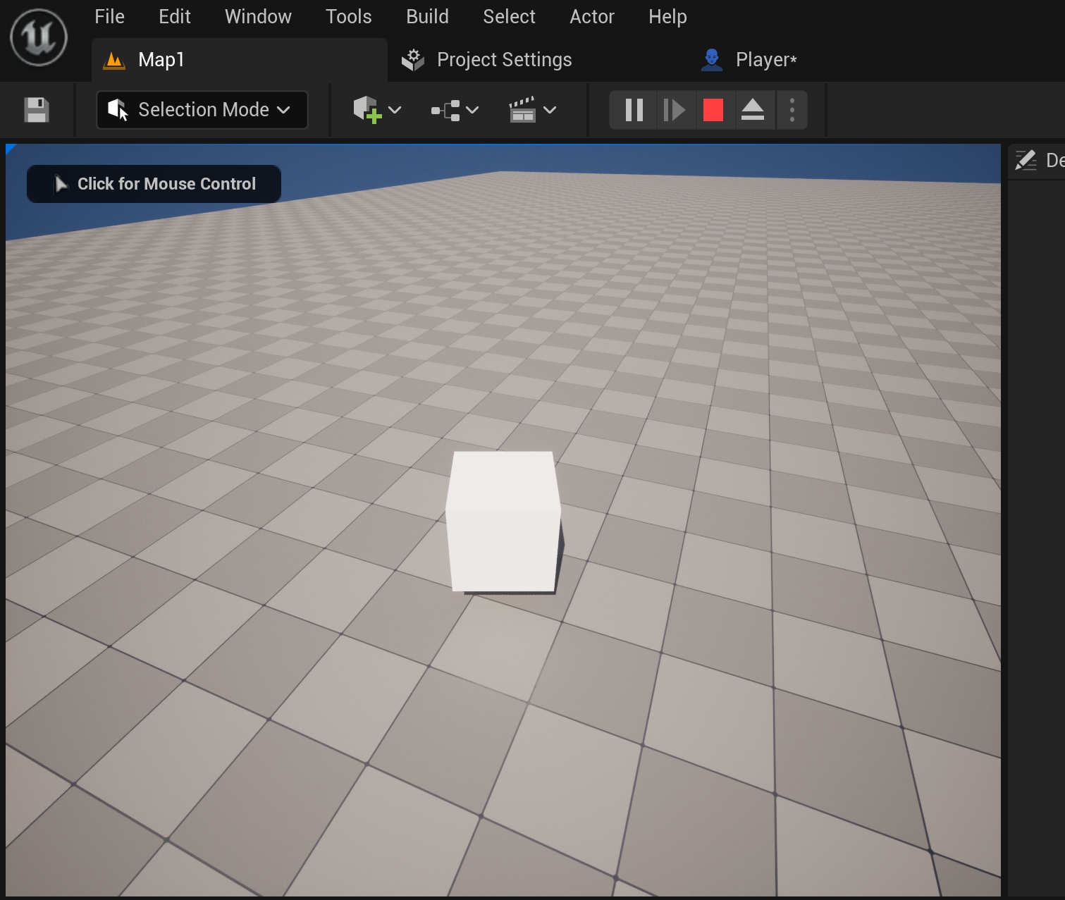The image size is (1065, 900).
Task: Expand the cinematics dropdown arrow
Action: coord(550,110)
